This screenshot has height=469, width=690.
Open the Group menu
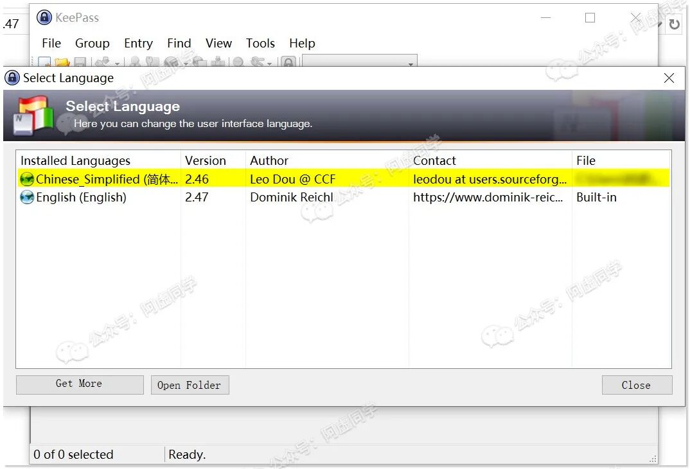pos(92,43)
